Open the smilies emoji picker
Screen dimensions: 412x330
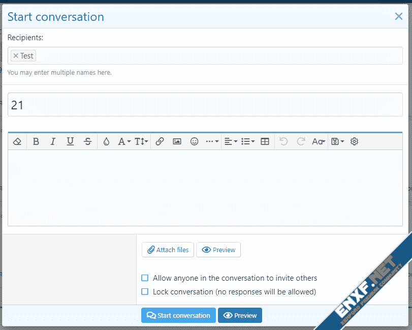[194, 142]
